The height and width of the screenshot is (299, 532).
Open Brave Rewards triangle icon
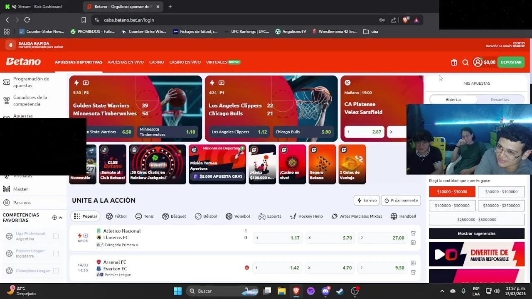[416, 20]
